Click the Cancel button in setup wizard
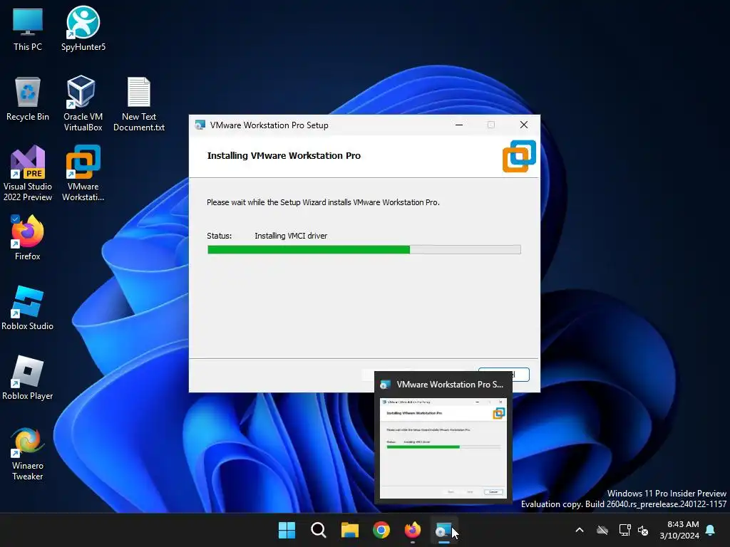730x547 pixels. point(504,375)
